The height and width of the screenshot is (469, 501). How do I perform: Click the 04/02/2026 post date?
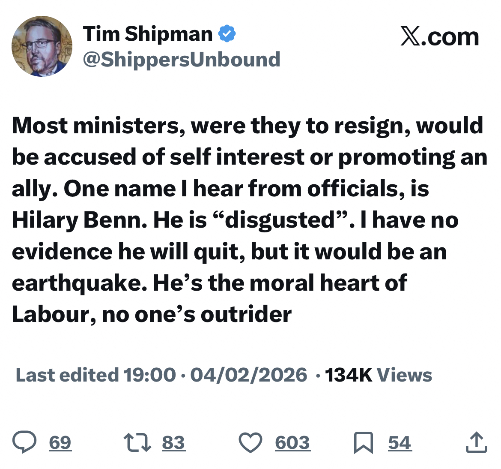[x=248, y=375]
